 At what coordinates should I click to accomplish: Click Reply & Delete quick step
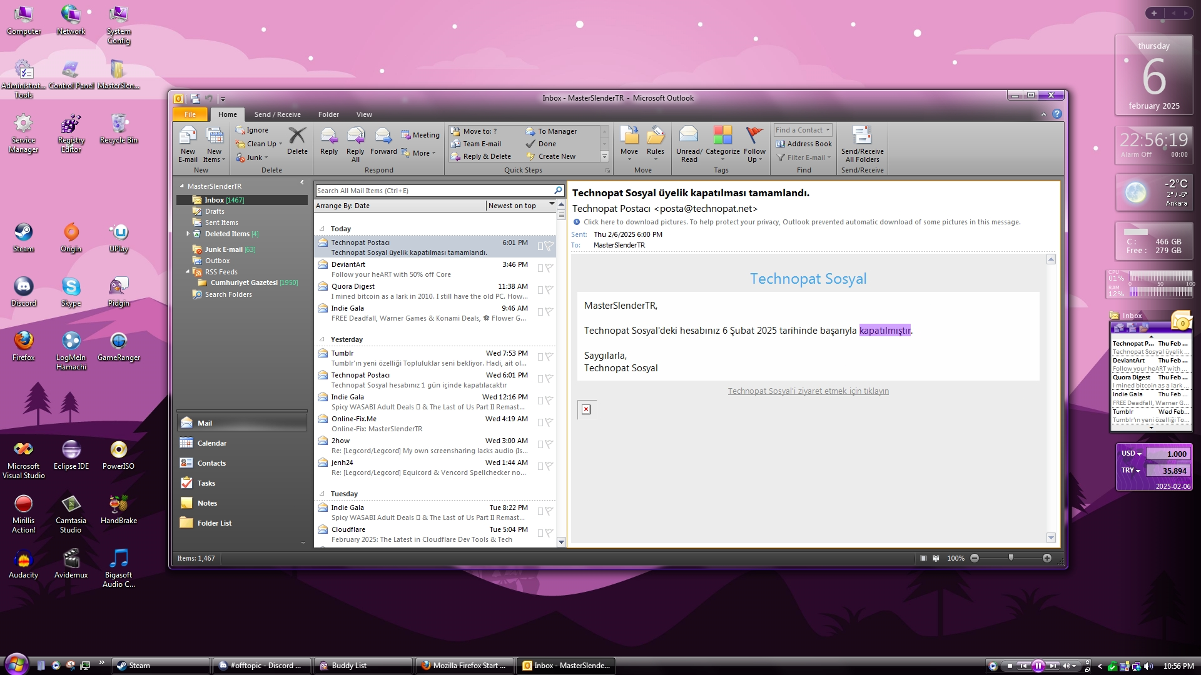click(480, 156)
